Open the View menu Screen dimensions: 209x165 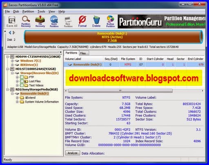[52, 11]
